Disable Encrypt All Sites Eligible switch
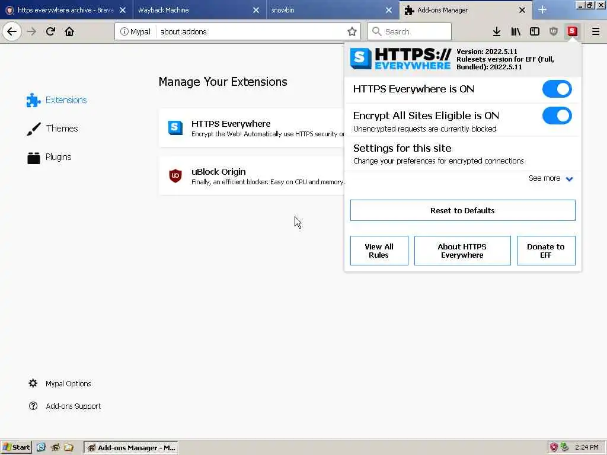This screenshot has width=607, height=455. [x=557, y=116]
